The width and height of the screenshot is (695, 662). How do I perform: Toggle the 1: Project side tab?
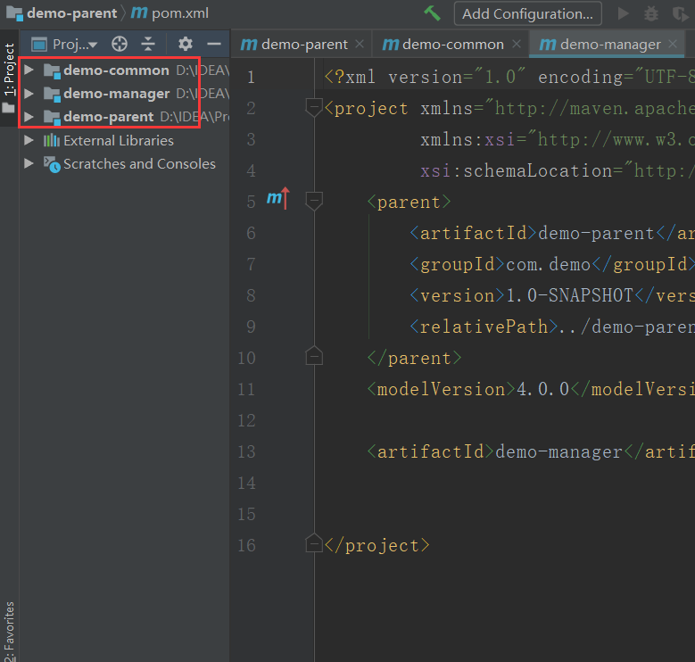pos(9,78)
